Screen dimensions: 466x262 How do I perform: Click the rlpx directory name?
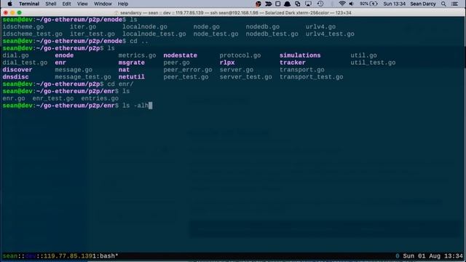(x=227, y=63)
